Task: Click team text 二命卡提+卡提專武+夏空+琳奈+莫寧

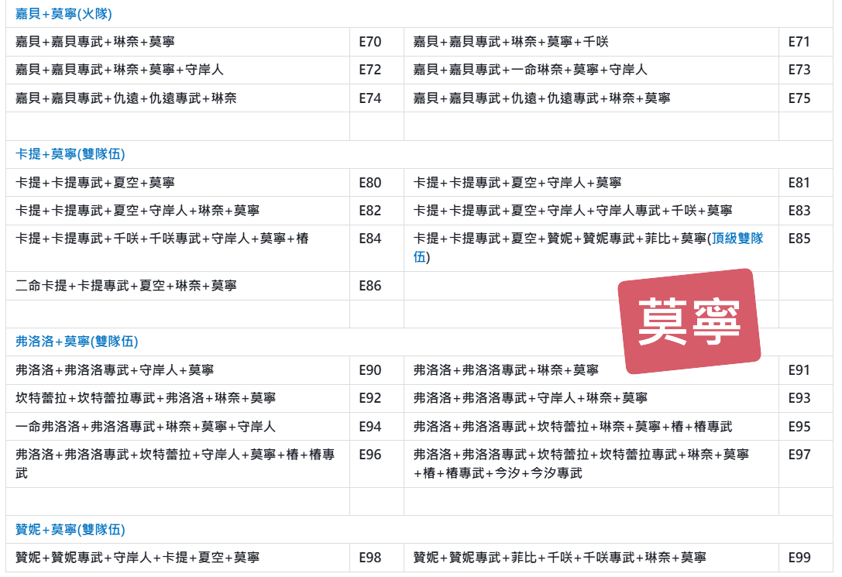Action: (126, 286)
